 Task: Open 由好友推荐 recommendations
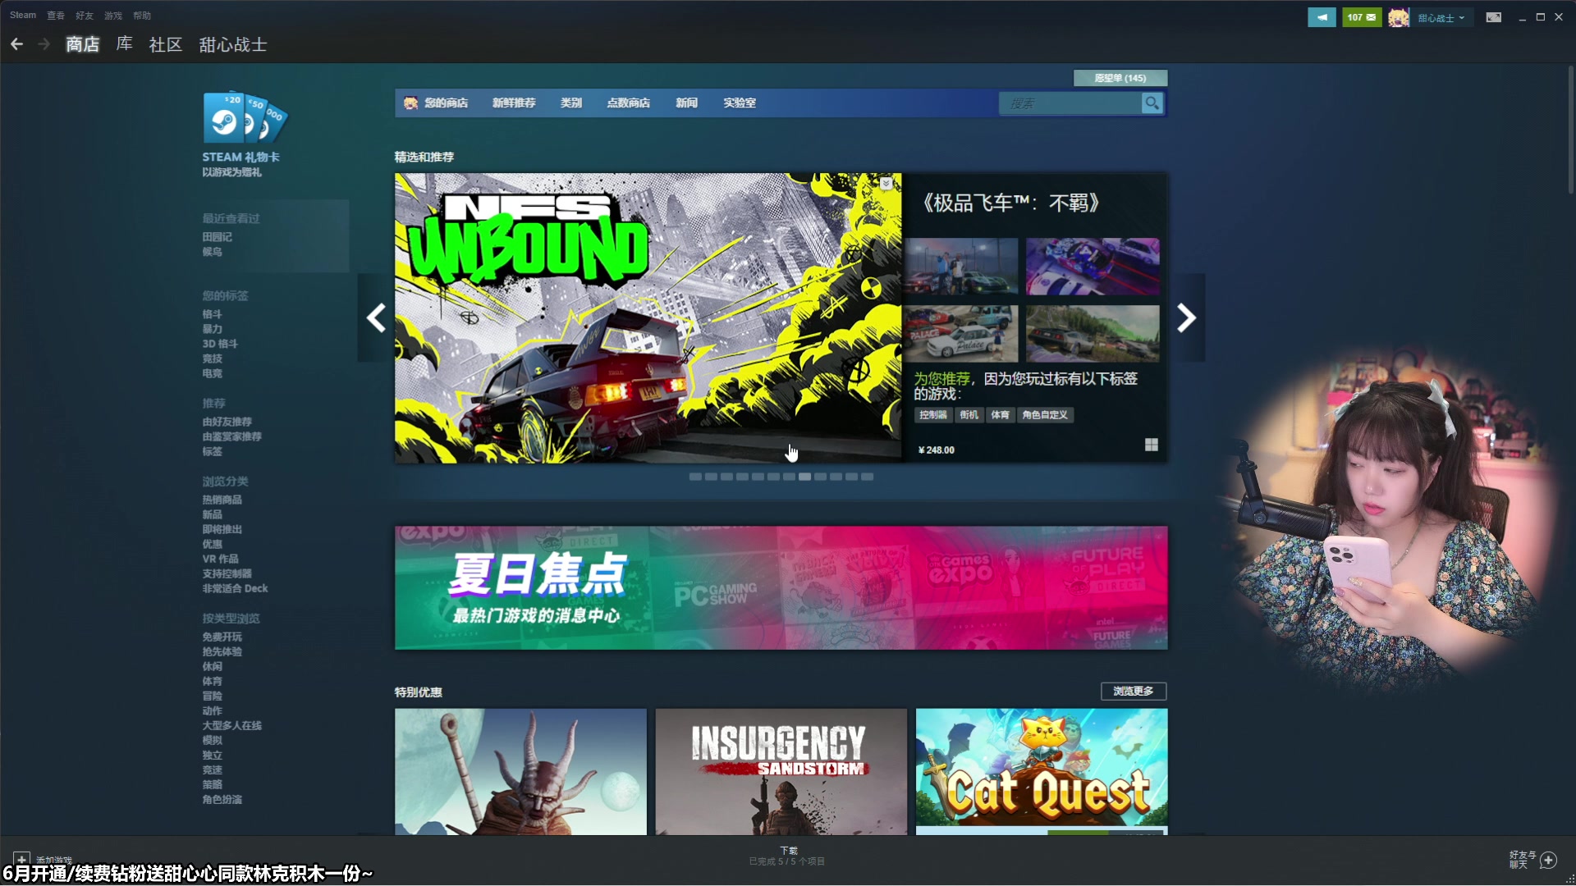click(227, 422)
